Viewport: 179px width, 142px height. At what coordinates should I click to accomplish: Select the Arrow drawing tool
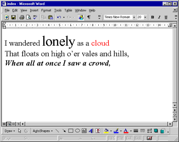pos(64,131)
